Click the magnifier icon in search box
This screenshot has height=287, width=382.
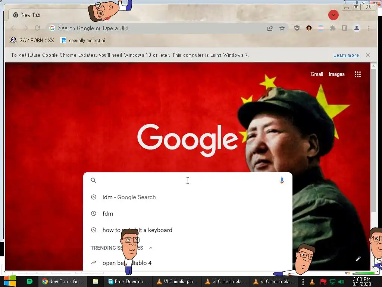click(x=94, y=180)
